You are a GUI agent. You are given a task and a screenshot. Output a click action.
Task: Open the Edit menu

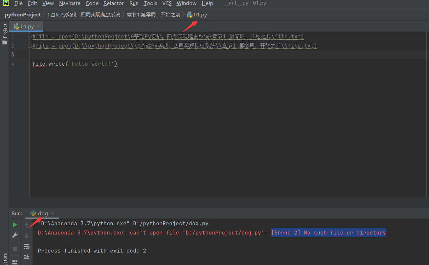(33, 3)
